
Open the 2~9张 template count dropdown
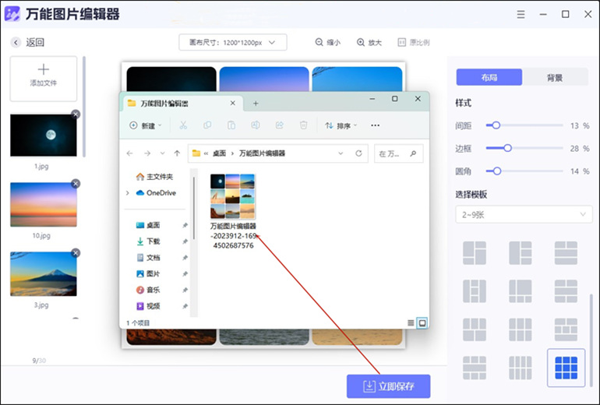pyautogui.click(x=524, y=214)
